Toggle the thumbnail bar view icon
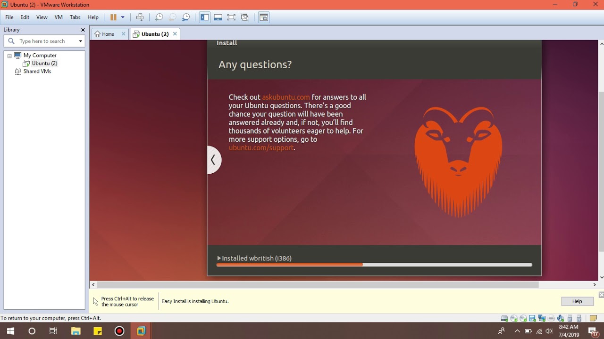This screenshot has width=604, height=339. coord(218,17)
